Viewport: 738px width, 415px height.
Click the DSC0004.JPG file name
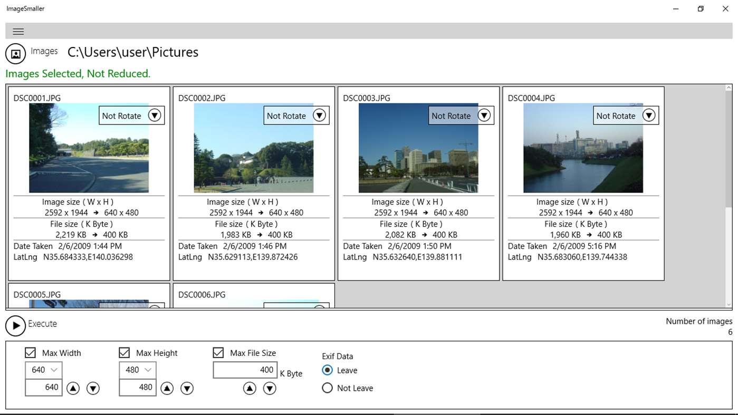coord(531,98)
